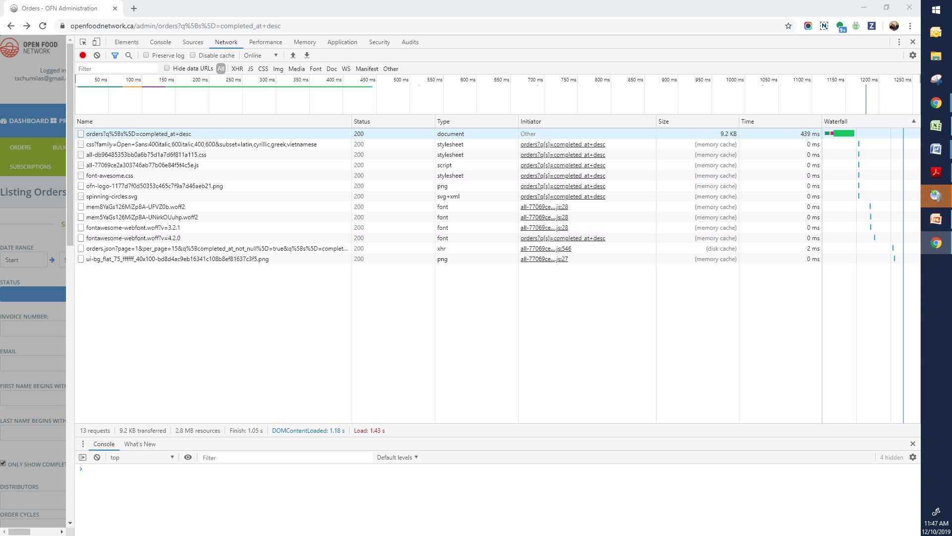
Task: Open the top JavaScript context dropdown
Action: (142, 458)
